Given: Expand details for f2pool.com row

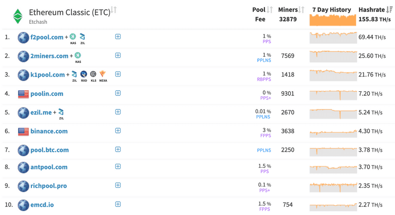Looking at the screenshot, I should click(118, 37).
